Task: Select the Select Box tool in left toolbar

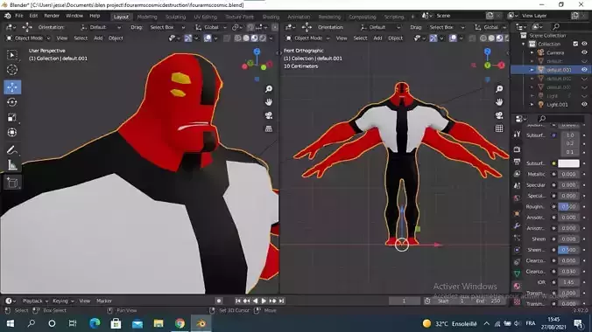Action: click(x=12, y=55)
